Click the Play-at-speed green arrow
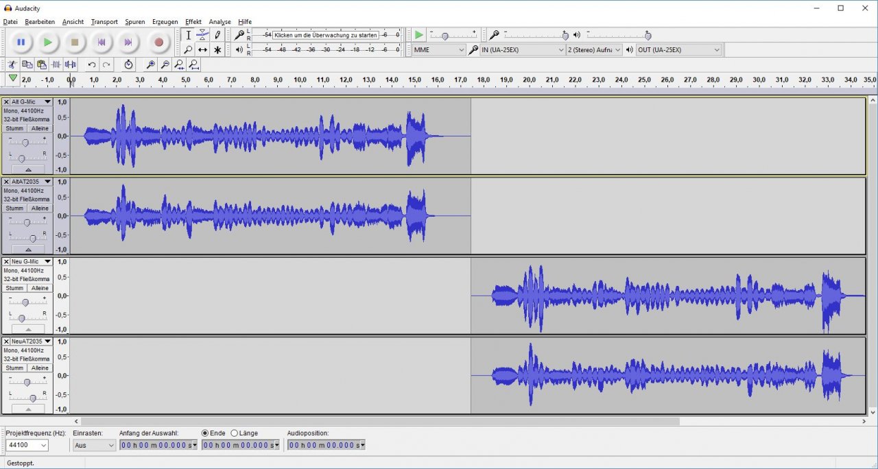 (418, 35)
